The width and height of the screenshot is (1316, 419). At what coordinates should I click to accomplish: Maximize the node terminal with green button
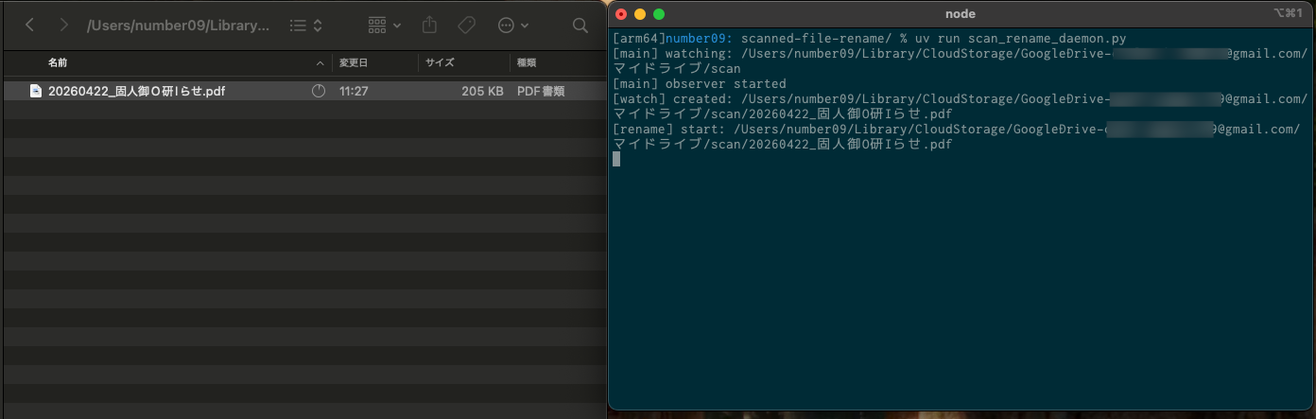(x=659, y=14)
